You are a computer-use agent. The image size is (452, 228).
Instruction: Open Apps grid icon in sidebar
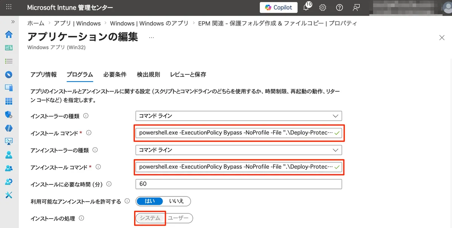tap(9, 101)
